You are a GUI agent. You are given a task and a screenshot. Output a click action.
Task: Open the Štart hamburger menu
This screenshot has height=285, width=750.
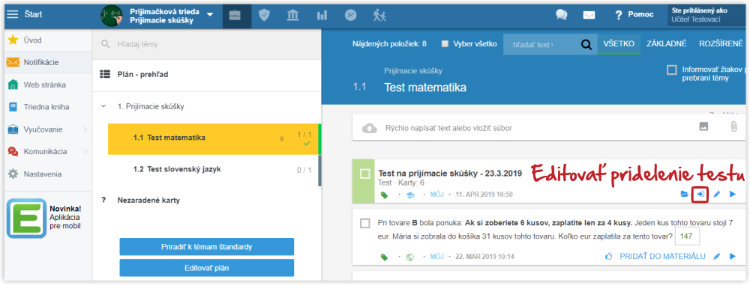[x=12, y=14]
